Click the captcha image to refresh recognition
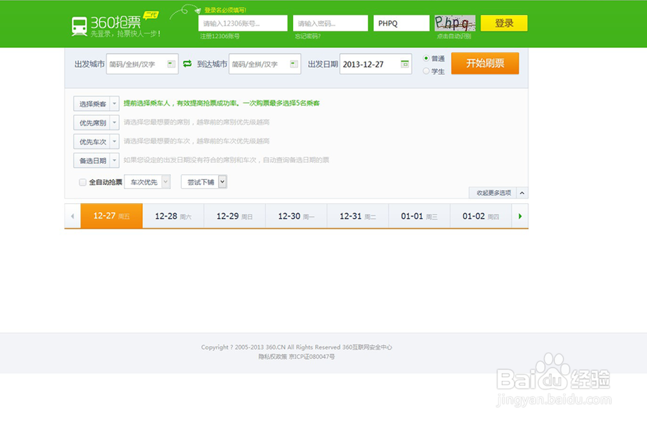Screen dimensions: 647x422 (x=455, y=22)
